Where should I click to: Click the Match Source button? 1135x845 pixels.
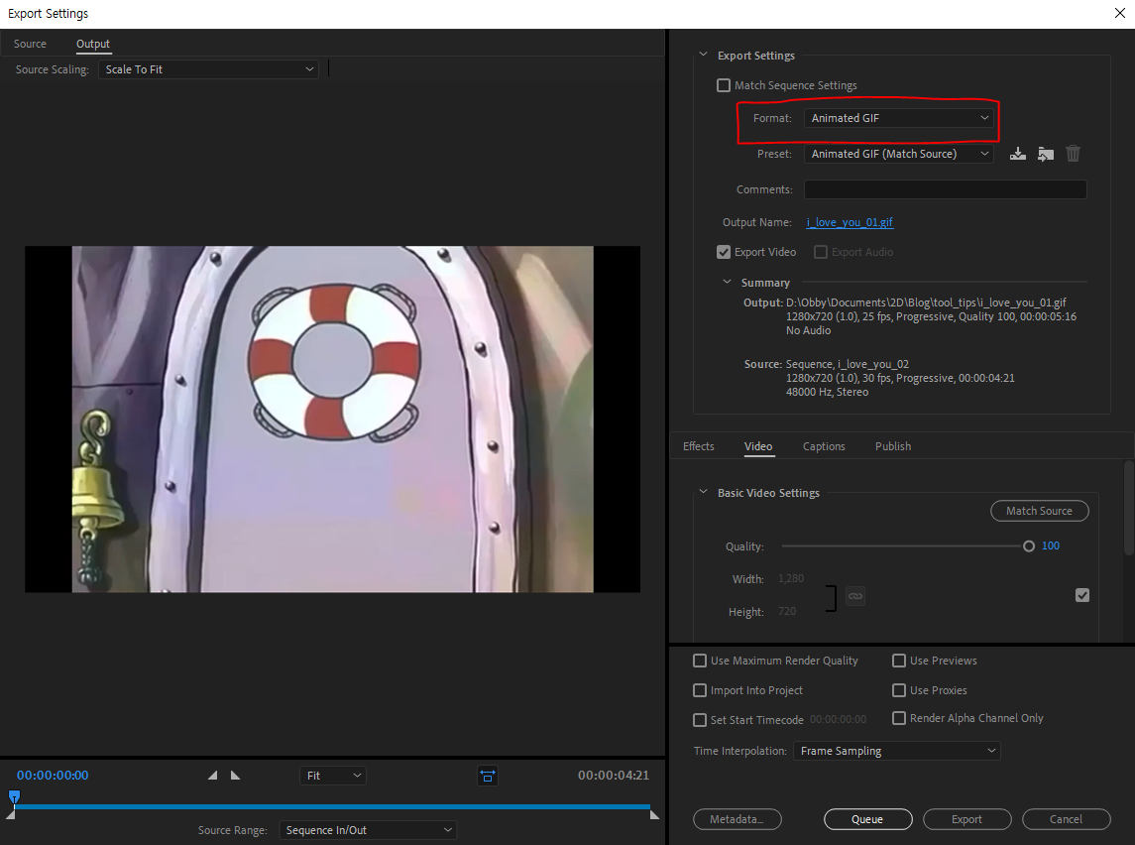[1040, 511]
